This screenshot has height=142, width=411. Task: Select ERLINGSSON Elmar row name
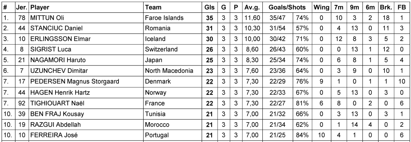[x=60, y=39]
